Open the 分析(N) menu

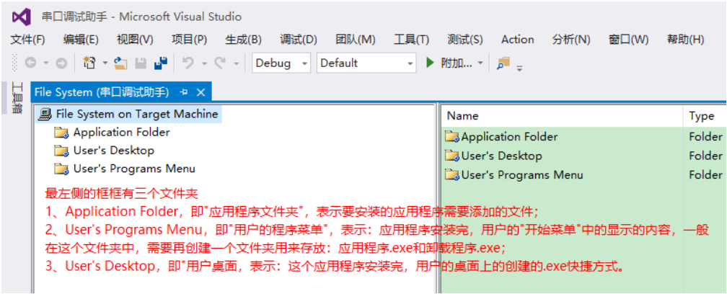tap(571, 40)
